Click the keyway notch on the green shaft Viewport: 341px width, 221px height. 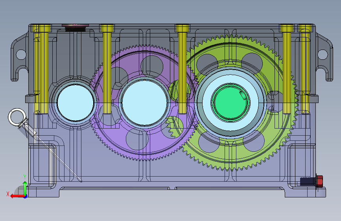(243, 95)
